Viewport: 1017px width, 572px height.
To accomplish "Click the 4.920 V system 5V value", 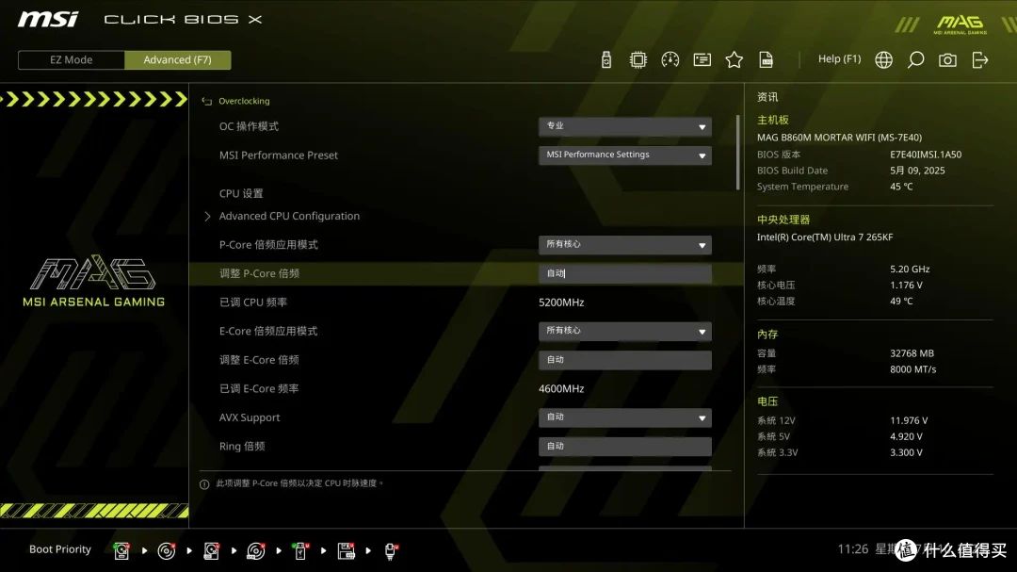I will click(x=906, y=437).
